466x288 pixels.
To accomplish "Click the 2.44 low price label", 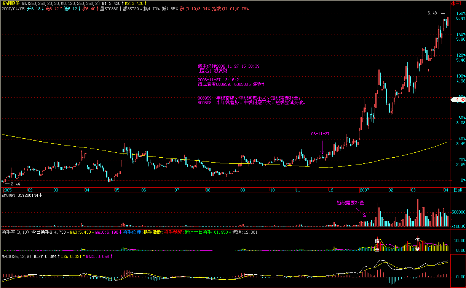I will [x=15, y=184].
